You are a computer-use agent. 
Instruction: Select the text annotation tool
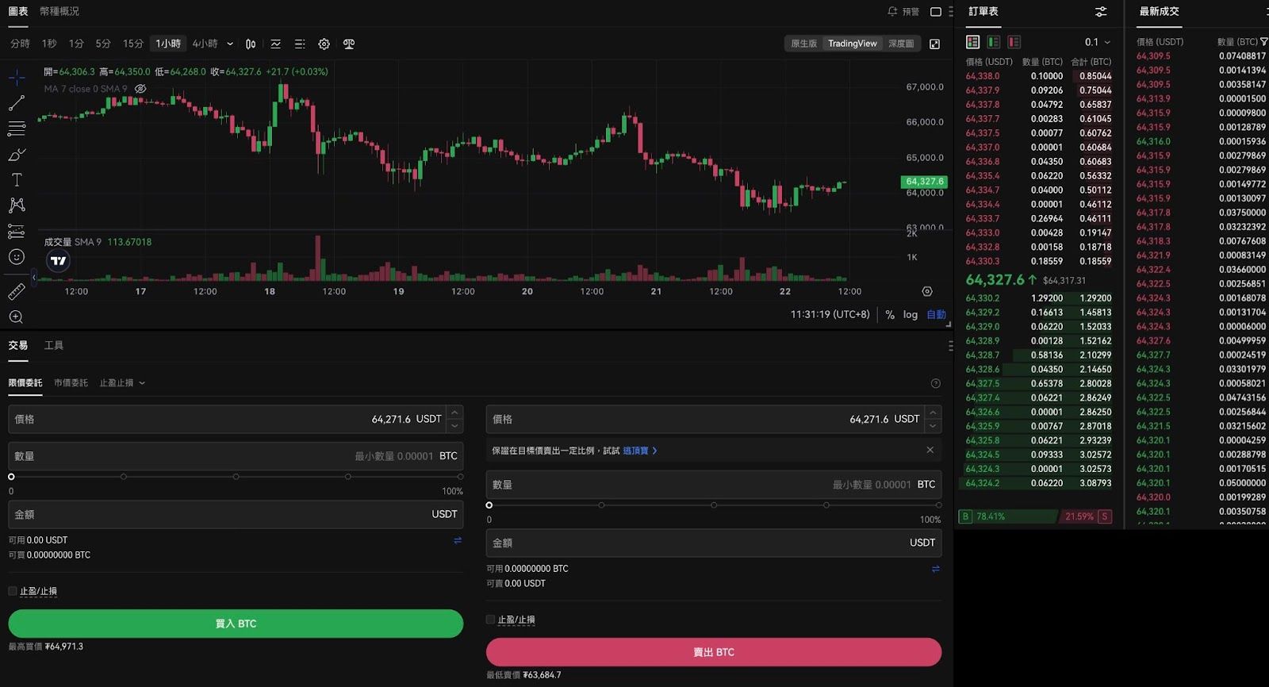17,180
